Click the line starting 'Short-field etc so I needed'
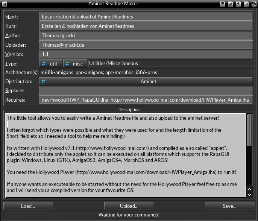Screen dimensions: 258x221 [x=66, y=136]
